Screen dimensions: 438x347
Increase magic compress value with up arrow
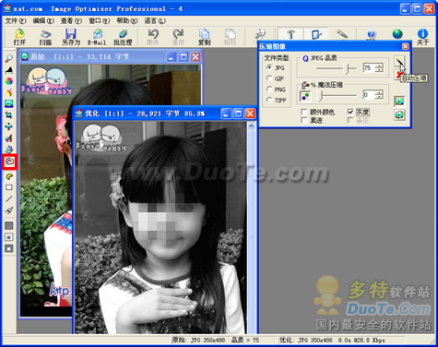(x=380, y=92)
